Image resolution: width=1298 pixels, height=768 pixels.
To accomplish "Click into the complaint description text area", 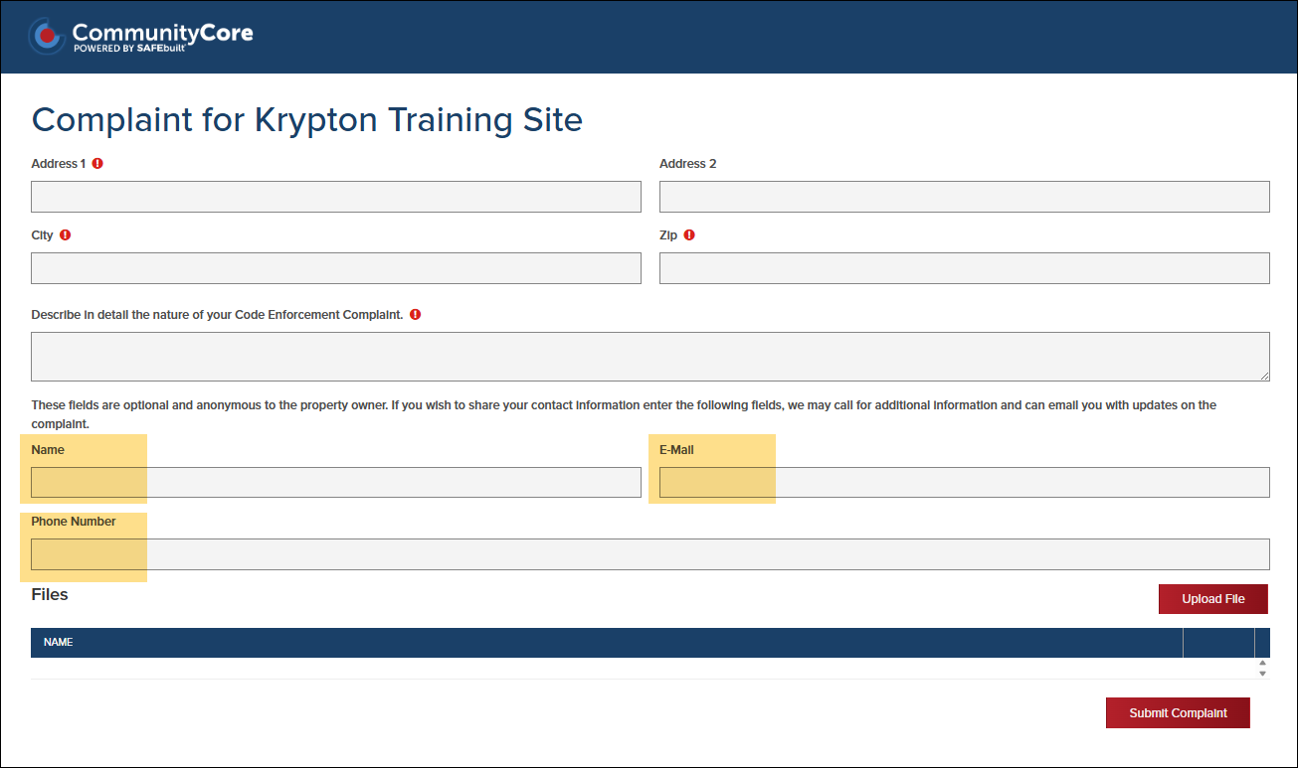I will click(x=650, y=357).
